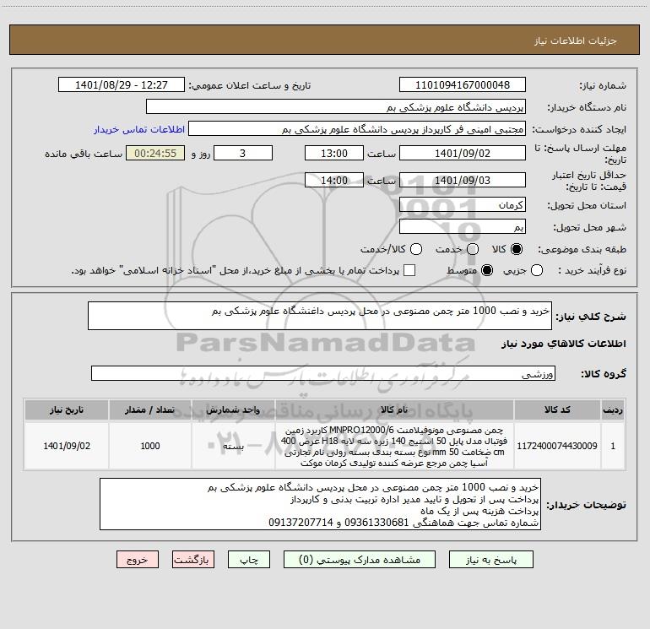Click the remaining time 00:24:55 field
This screenshot has height=629, width=650.
[x=155, y=154]
